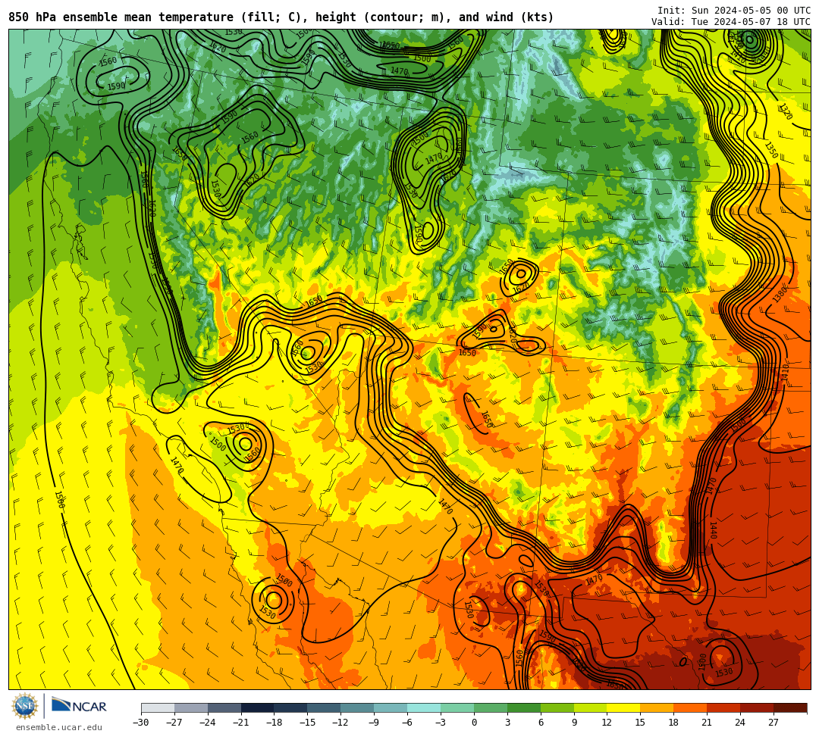
Task: Click the -12 colorbar tick label
Action: click(340, 723)
